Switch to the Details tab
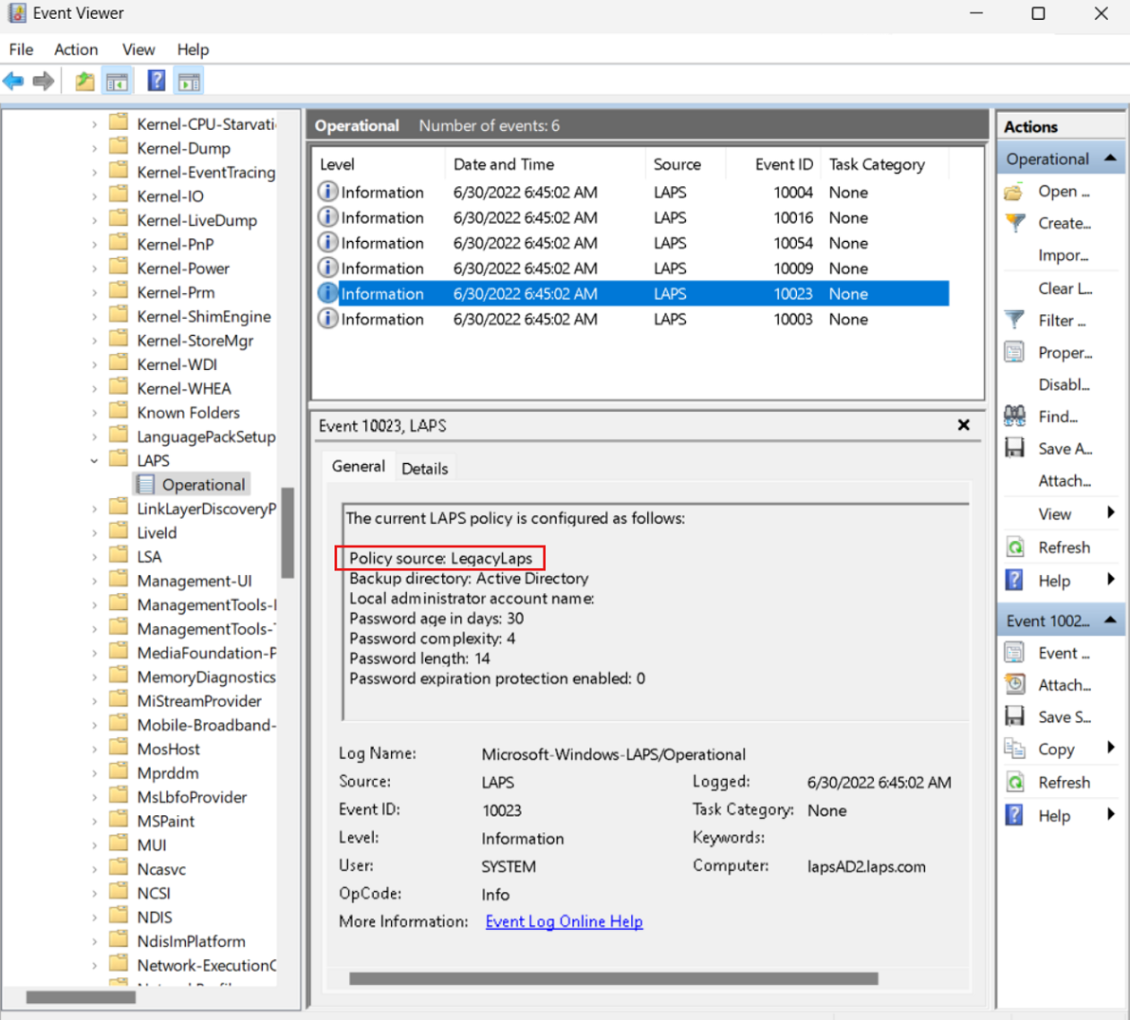Viewport: 1130px width, 1020px height. click(x=424, y=470)
